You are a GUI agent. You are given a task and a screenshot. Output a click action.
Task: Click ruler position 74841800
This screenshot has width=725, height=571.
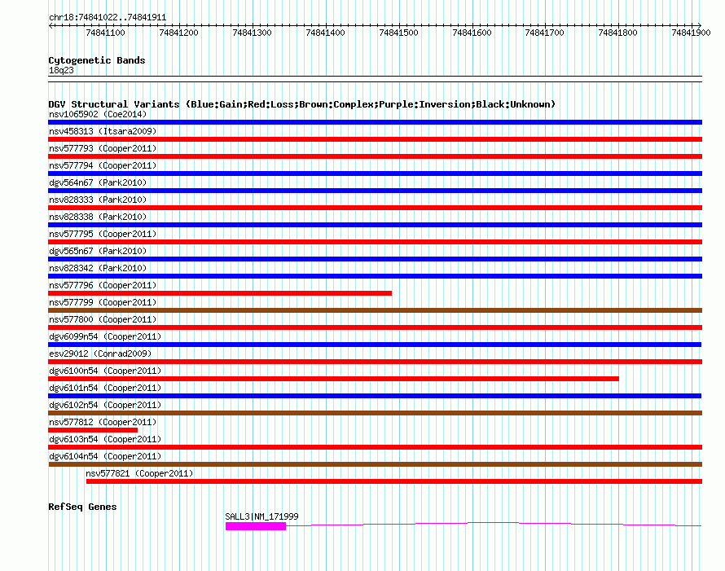point(617,33)
